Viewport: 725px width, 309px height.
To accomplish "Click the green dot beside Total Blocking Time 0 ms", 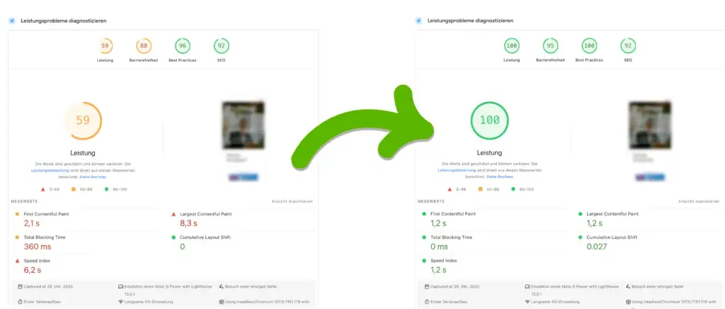I will [424, 237].
